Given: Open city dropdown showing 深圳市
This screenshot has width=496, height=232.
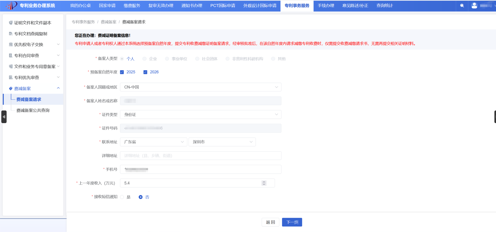Looking at the screenshot, I should (222, 142).
